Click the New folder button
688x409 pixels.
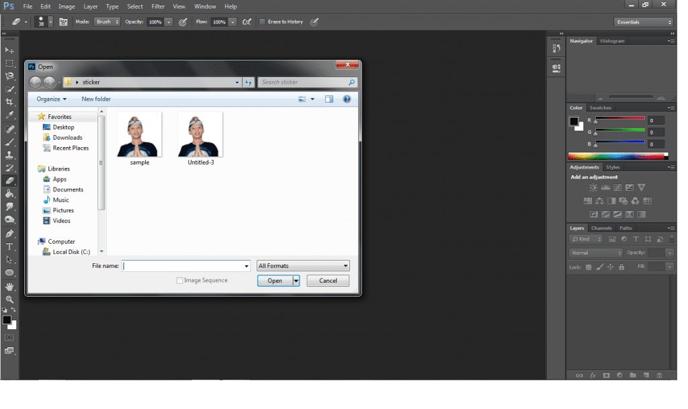point(96,99)
